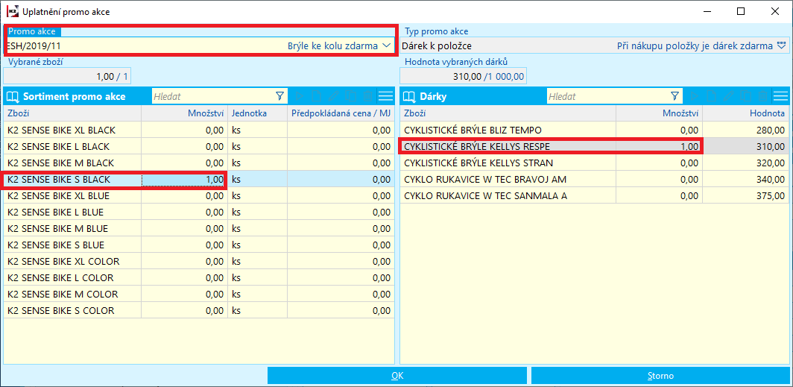The image size is (793, 387).
Task: Select gift CYKLISTICKÉ BRÝLE BLIZ TEMPO
Action: [594, 130]
